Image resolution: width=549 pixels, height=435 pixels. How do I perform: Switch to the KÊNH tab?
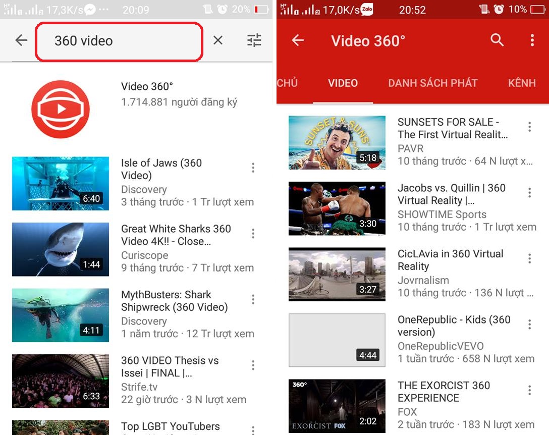point(522,83)
